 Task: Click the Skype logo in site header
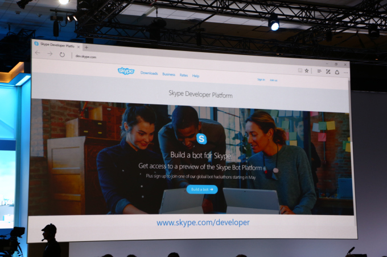pos(126,71)
